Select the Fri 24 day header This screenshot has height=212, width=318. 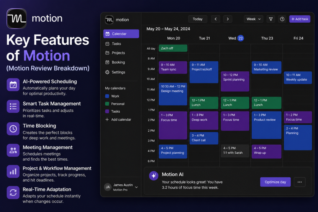(x=298, y=38)
